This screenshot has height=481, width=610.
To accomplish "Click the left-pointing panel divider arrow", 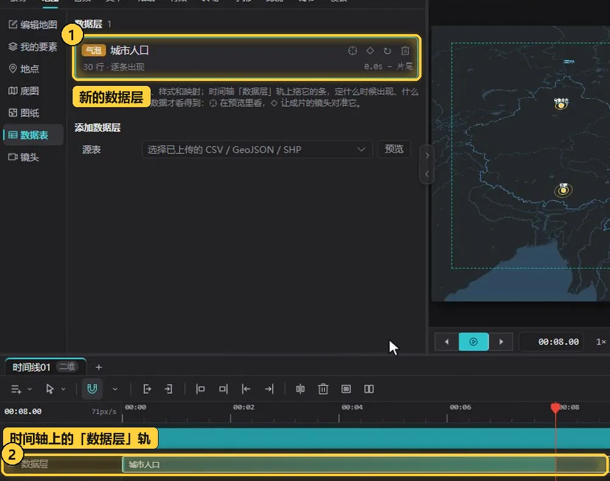I will point(427,174).
